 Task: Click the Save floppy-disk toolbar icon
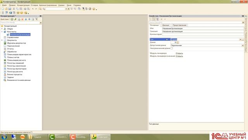10,9
